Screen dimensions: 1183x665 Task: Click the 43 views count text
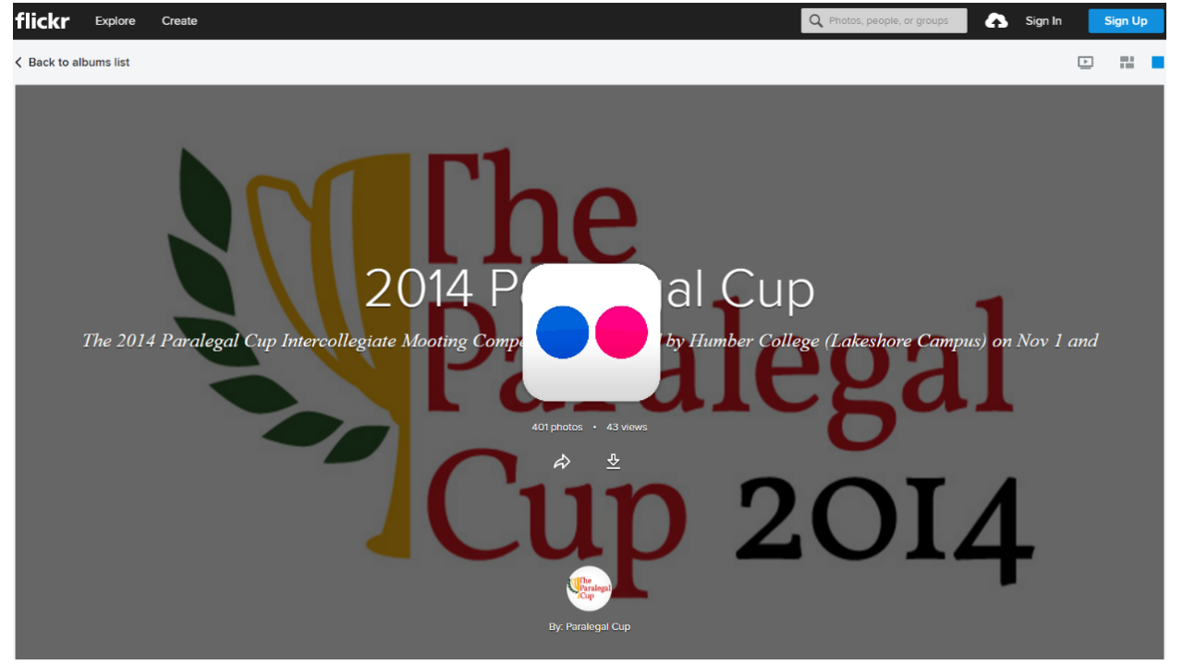pyautogui.click(x=627, y=427)
